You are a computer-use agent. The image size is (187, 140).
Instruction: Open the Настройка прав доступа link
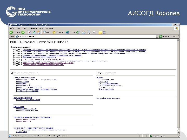(x=108, y=98)
